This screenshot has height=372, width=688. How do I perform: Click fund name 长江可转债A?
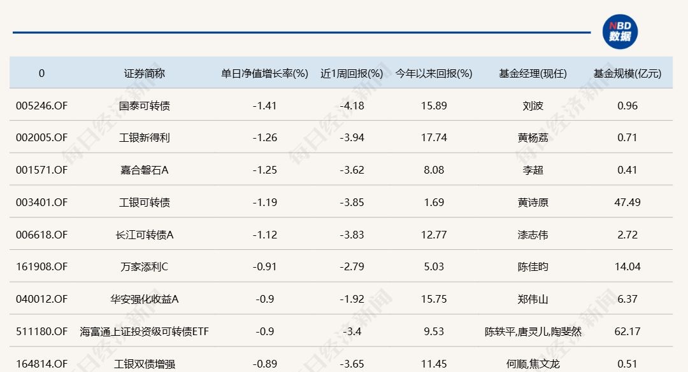(x=145, y=235)
